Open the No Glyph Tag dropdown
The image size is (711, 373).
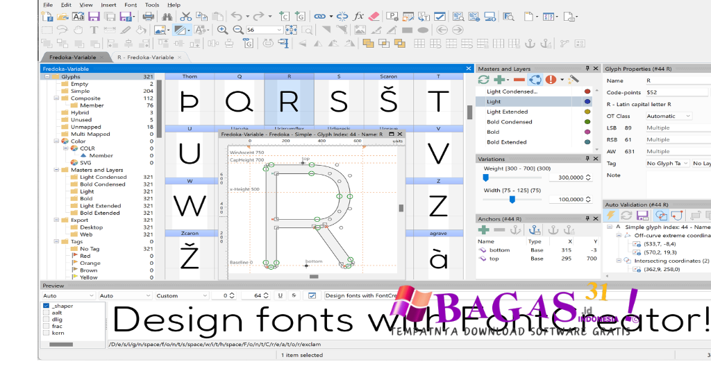click(667, 163)
